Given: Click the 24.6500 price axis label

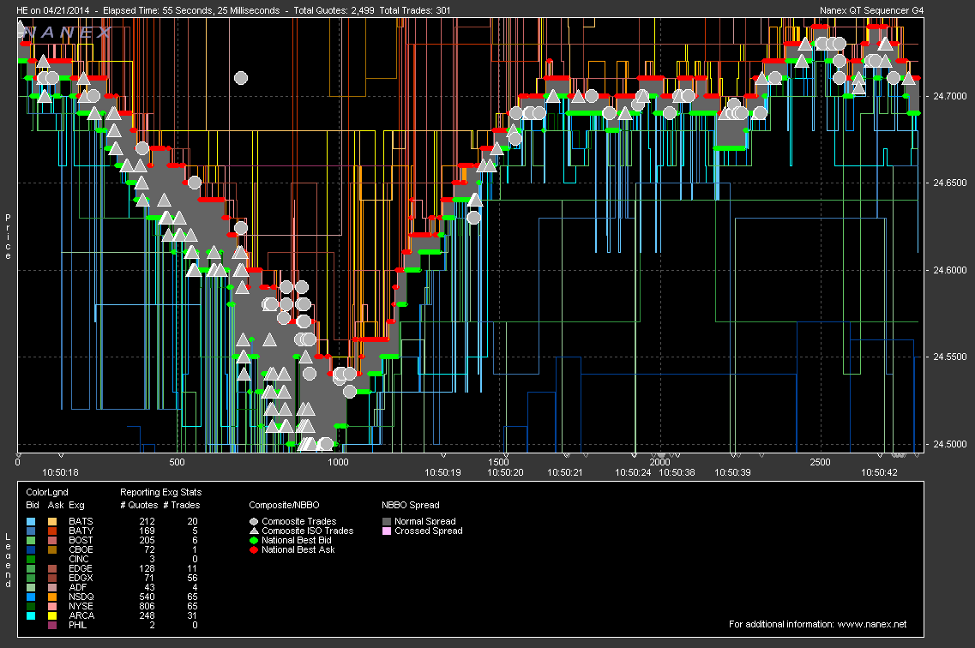Looking at the screenshot, I should 950,183.
